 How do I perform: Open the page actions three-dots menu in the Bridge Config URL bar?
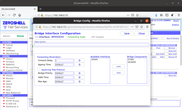pyautogui.click(x=132, y=27)
